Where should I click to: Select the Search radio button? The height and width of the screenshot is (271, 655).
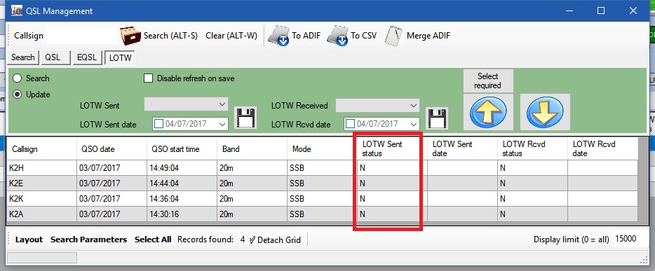coord(17,78)
